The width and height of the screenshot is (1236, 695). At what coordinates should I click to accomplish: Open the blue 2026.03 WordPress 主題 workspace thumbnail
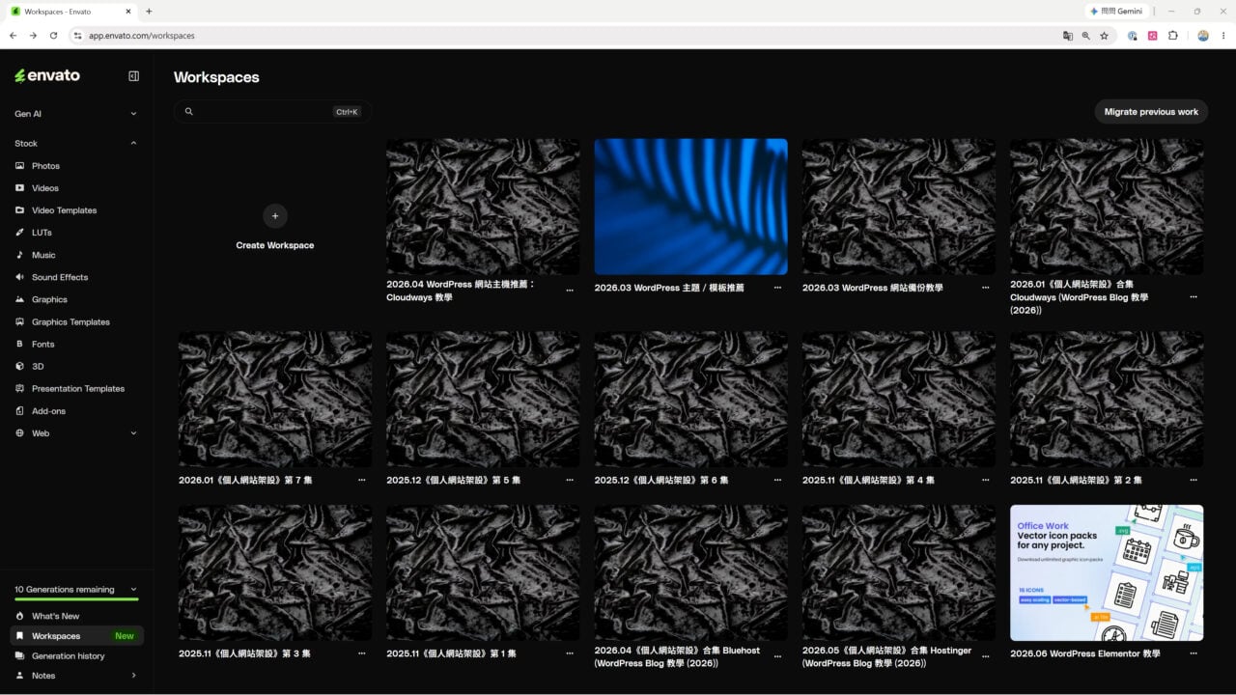[x=690, y=207]
